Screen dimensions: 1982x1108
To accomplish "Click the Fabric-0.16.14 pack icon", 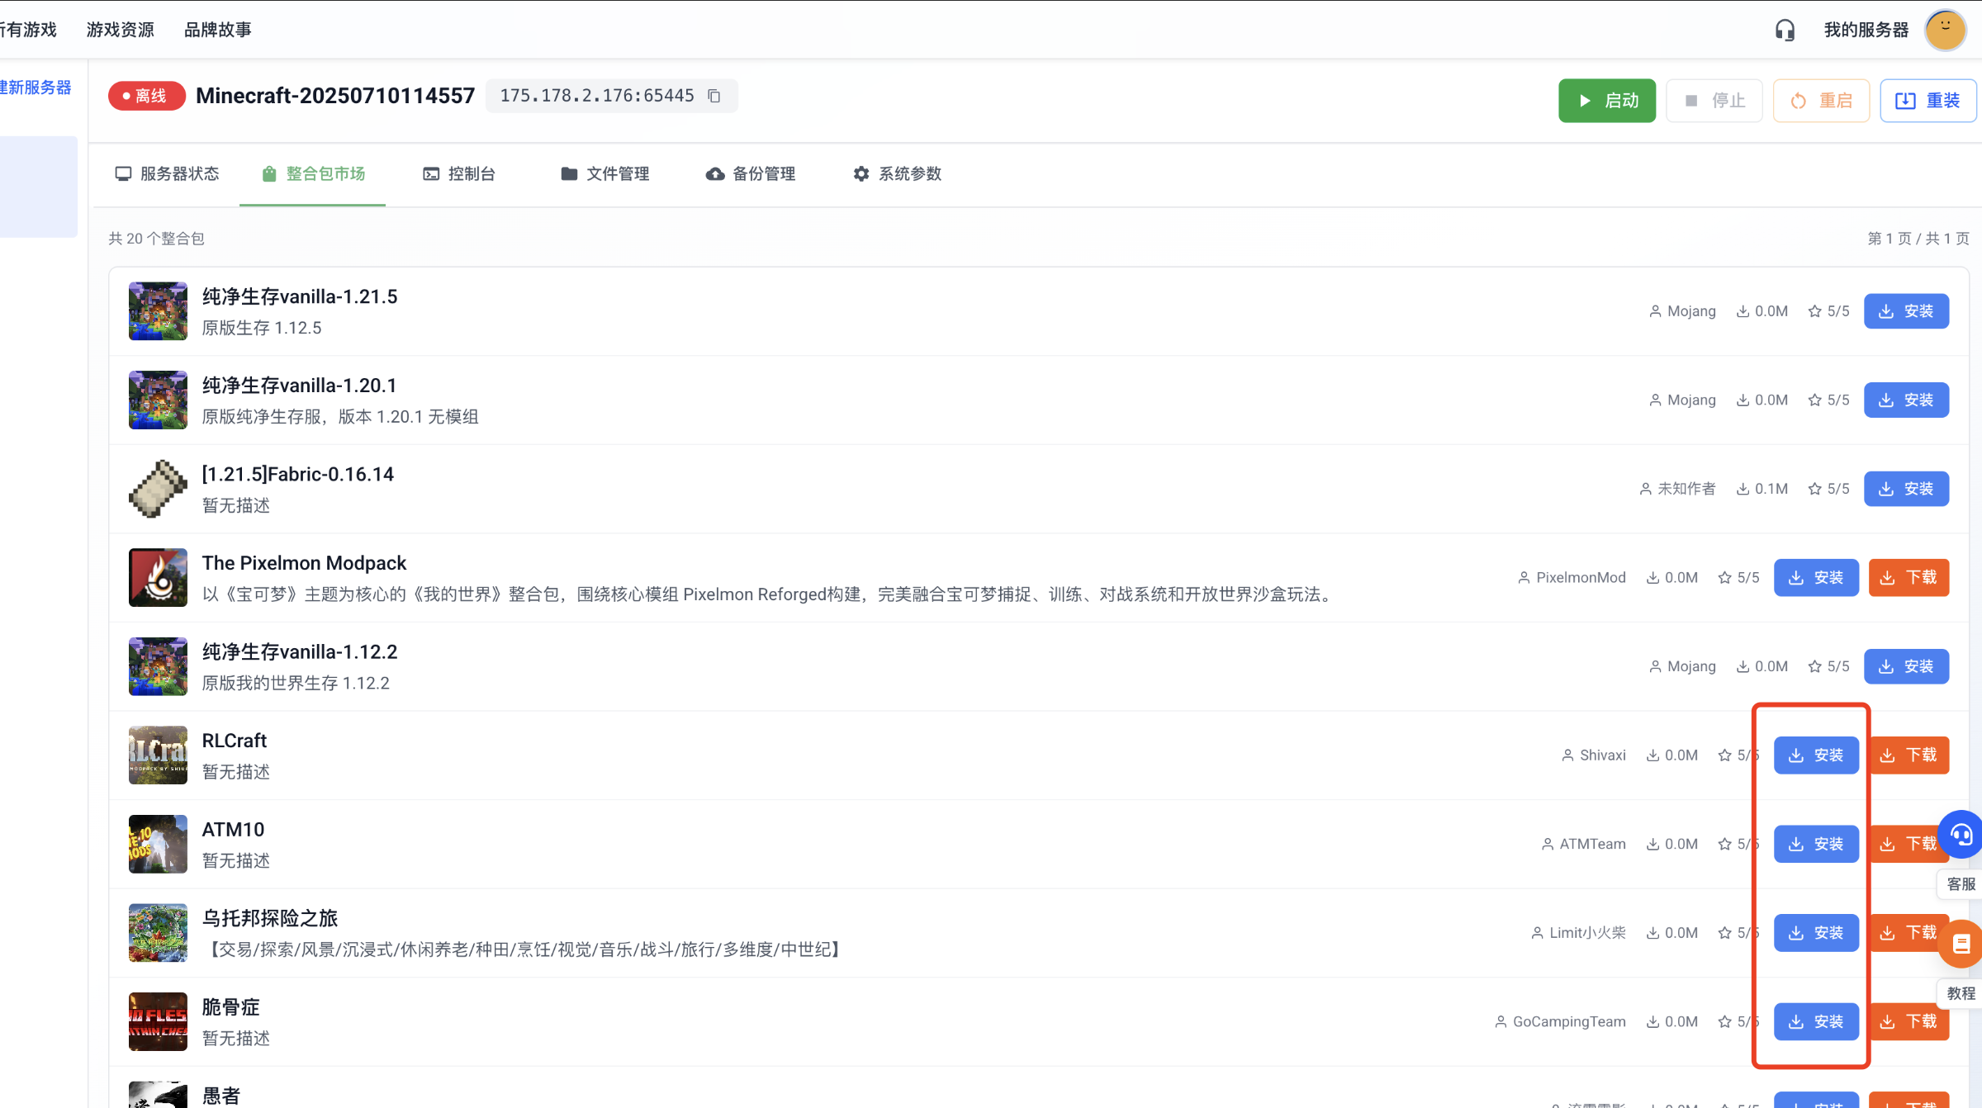I will coord(158,489).
